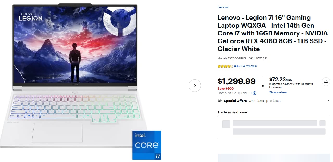The width and height of the screenshot is (333, 162).
Task: Click the Special Offers on related products row
Action: (274, 101)
